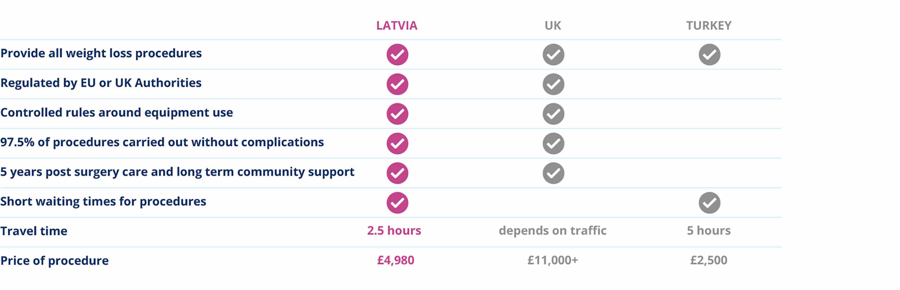Click Latvia price £4,980
Screen dimensions: 900x290
[396, 260]
